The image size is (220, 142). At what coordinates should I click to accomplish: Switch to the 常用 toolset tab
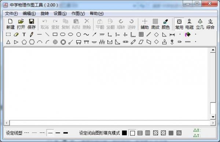point(179,24)
